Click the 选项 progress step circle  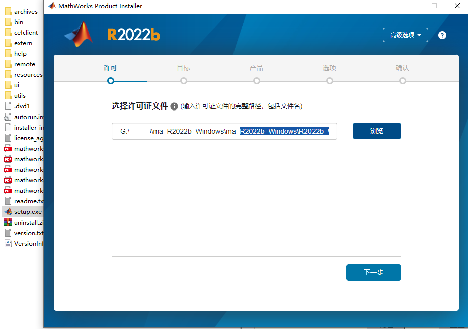point(330,81)
